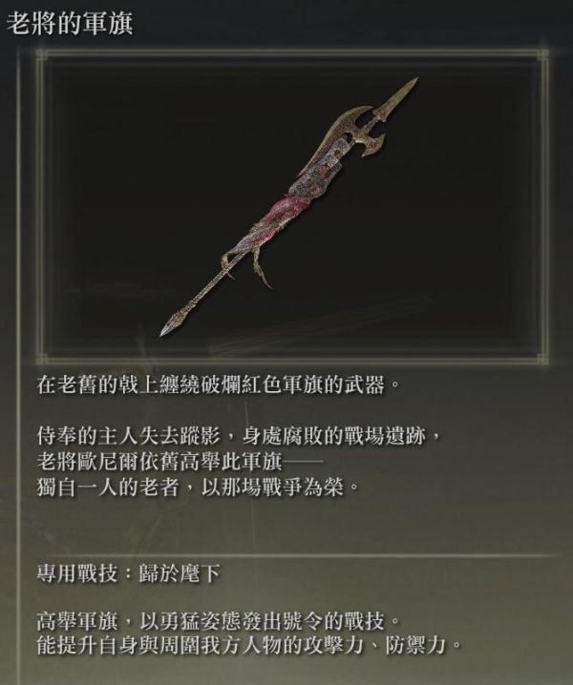Viewport: 573px width, 685px height.
Task: Click the line 獨自一人的老者，以那場戰爭為榮
Action: click(198, 488)
